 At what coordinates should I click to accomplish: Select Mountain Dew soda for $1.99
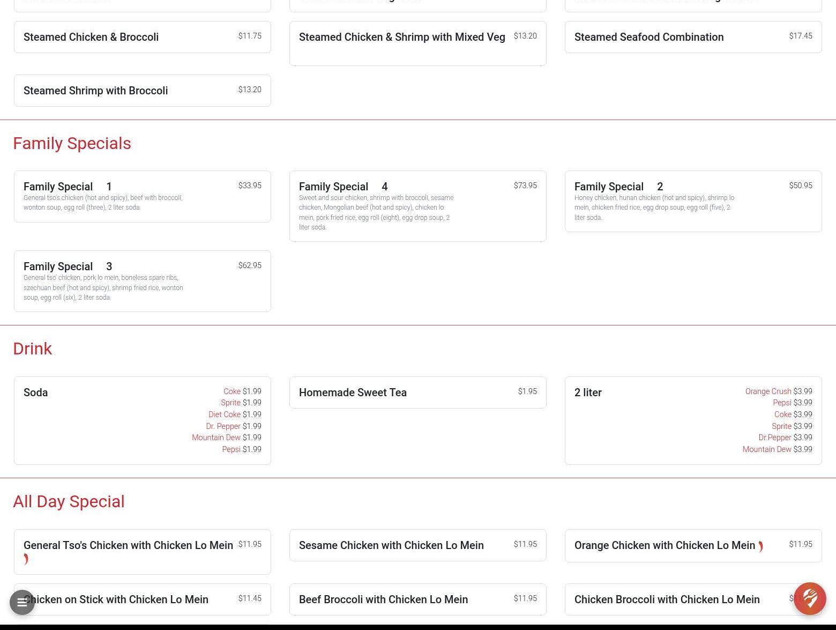tap(227, 438)
